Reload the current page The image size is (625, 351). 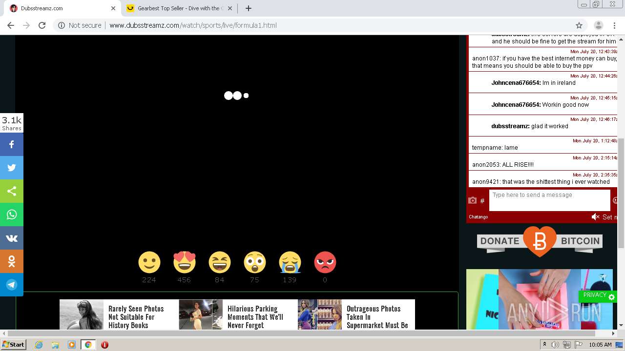pyautogui.click(x=42, y=25)
